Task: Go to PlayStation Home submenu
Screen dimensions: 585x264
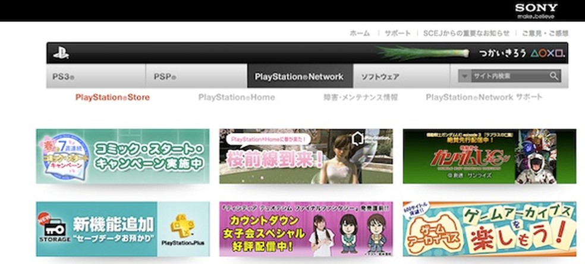Action: [237, 98]
